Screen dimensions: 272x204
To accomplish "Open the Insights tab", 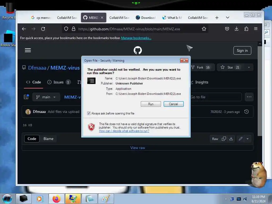I will tap(199, 82).
